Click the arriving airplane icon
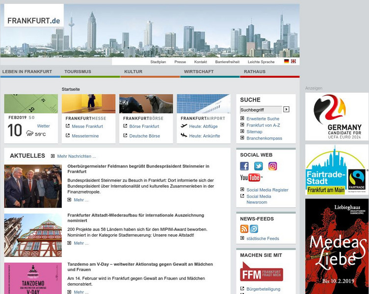Image resolution: width=369 pixels, height=294 pixels. pos(184,135)
